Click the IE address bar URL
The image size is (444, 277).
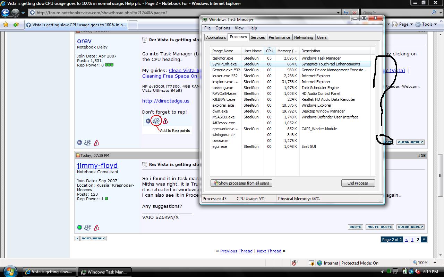pyautogui.click(x=102, y=13)
